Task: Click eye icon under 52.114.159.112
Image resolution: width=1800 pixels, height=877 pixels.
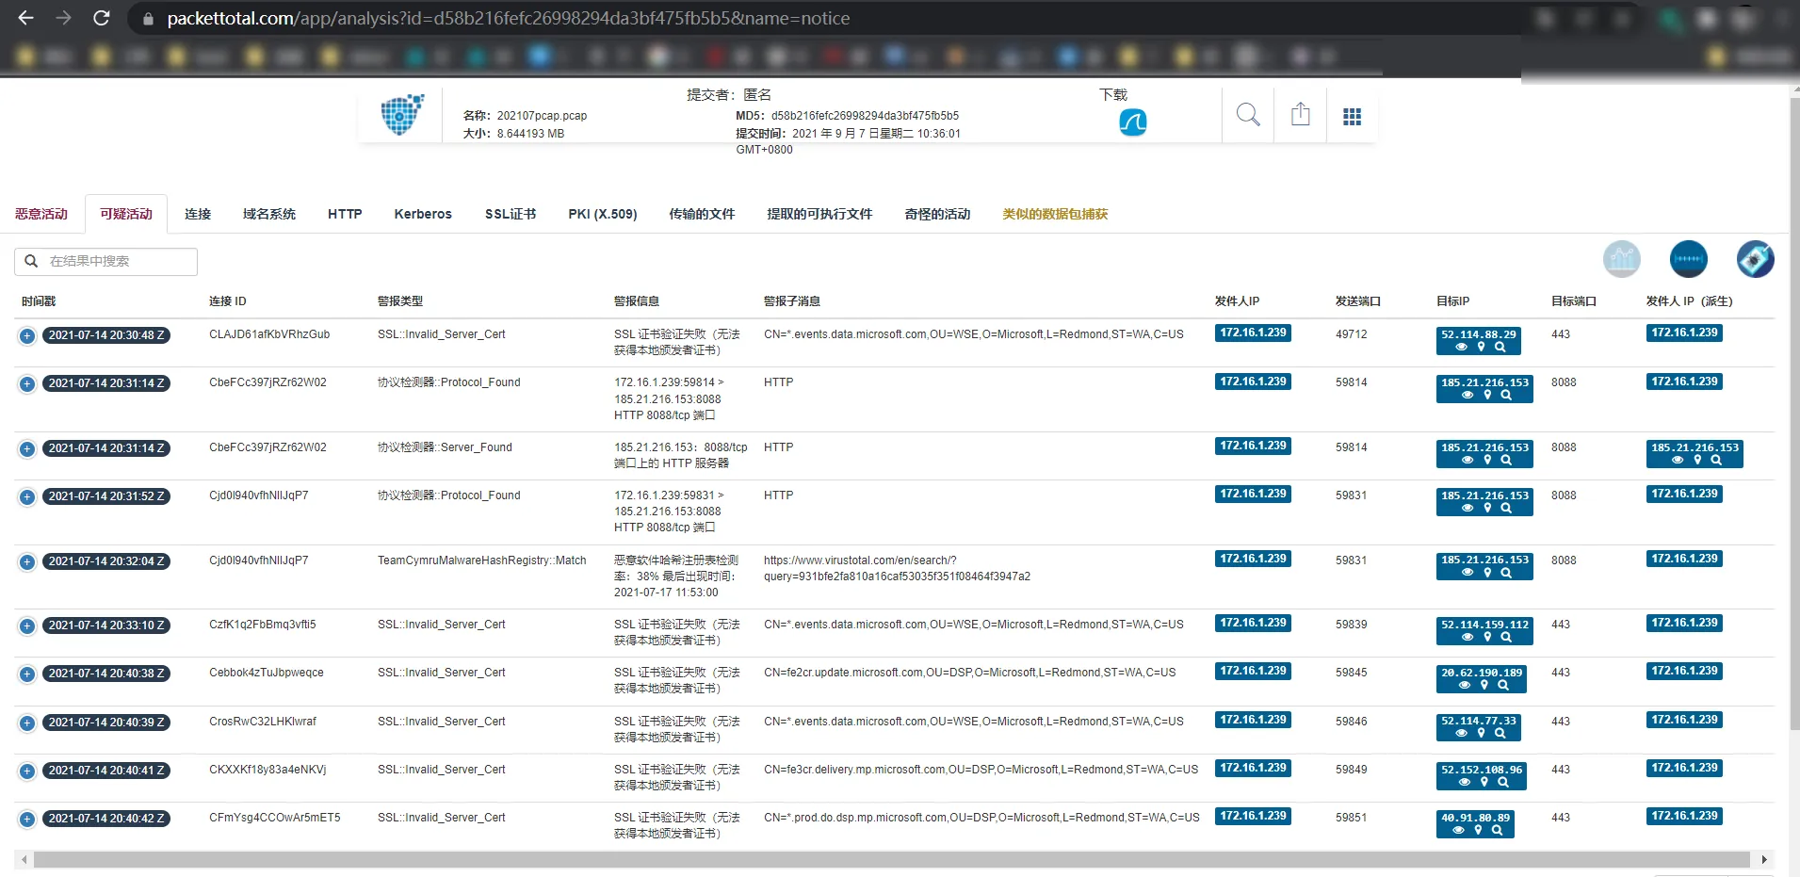Action: pyautogui.click(x=1468, y=637)
